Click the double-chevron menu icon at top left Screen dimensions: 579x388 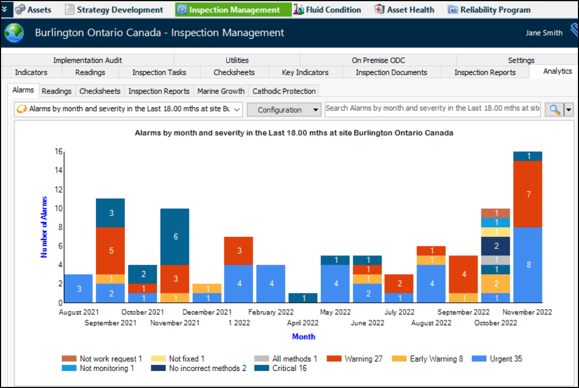pyautogui.click(x=5, y=9)
